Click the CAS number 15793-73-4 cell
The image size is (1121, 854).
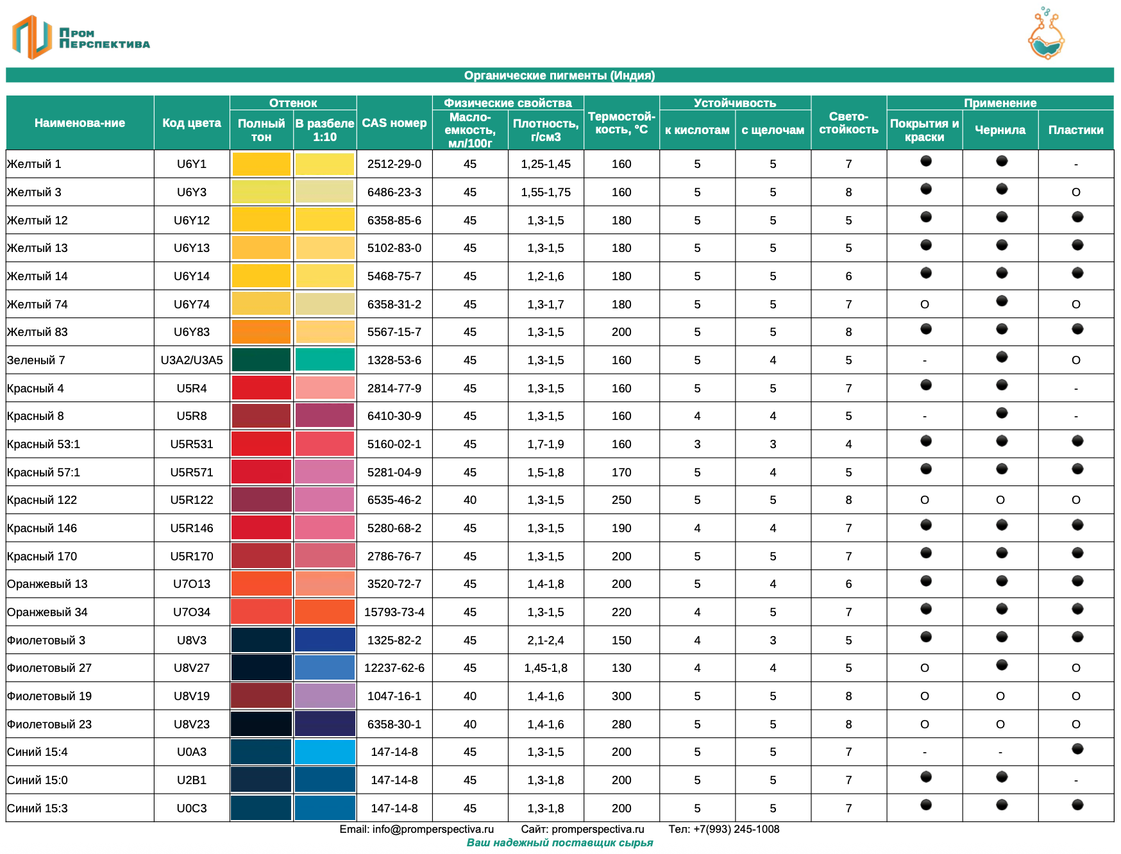(x=394, y=612)
